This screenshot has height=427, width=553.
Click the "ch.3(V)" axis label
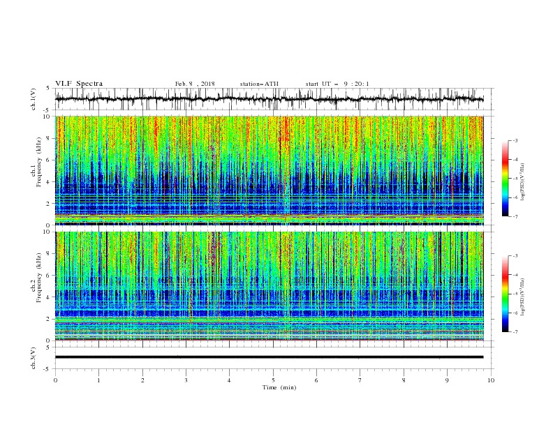click(x=34, y=358)
